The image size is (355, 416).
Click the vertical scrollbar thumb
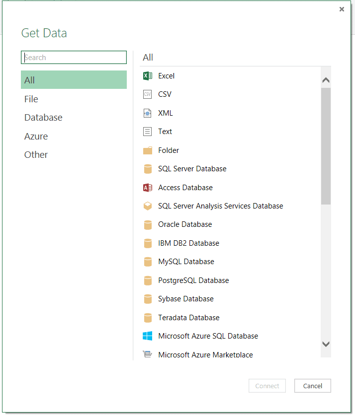coord(326,146)
